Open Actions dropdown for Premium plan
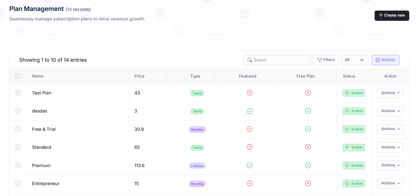 (390, 165)
